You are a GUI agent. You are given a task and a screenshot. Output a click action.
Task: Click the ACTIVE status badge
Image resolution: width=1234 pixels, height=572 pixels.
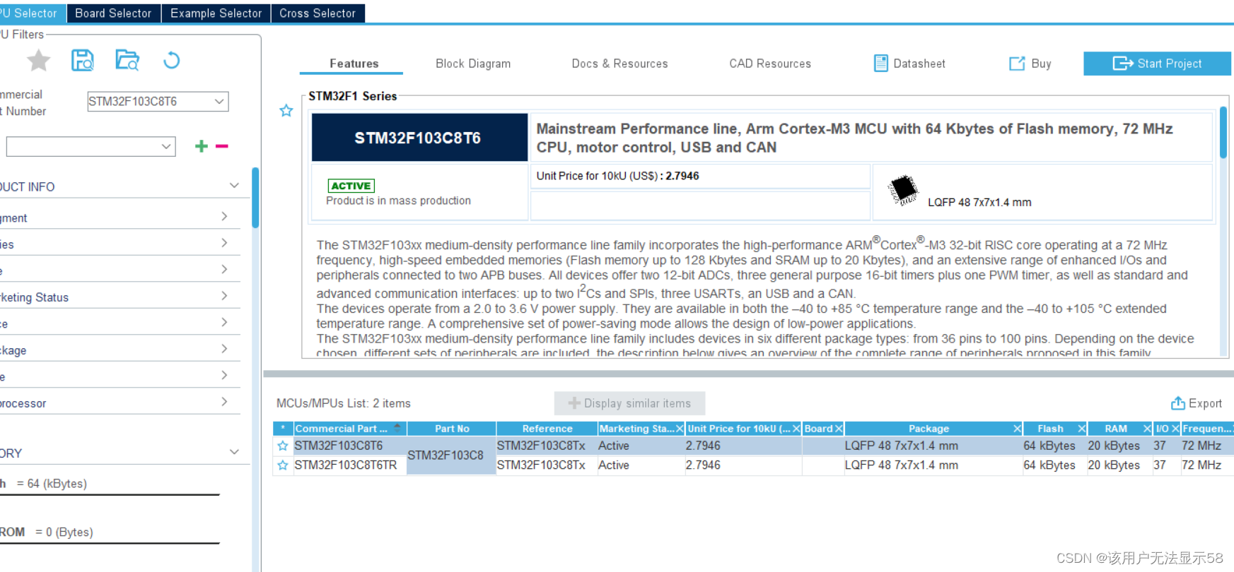[351, 186]
